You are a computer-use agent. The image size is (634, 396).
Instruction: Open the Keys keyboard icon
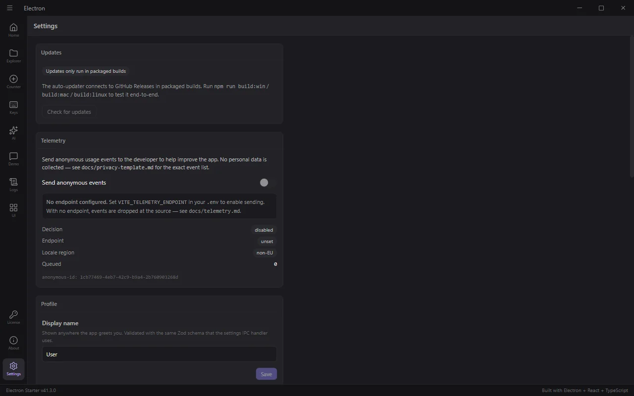(x=13, y=107)
